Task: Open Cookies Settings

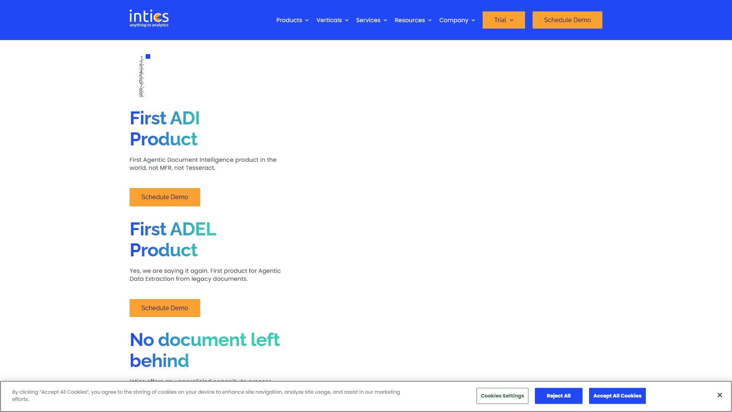Action: pos(502,396)
